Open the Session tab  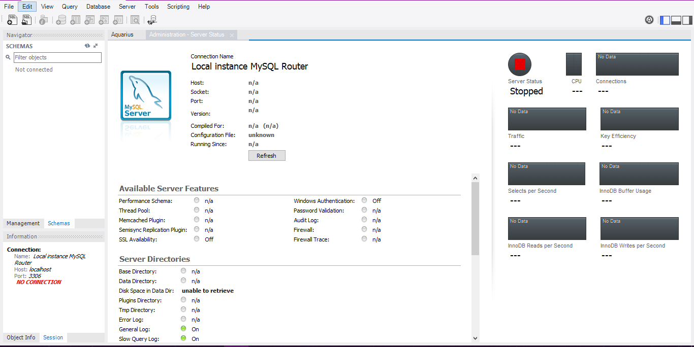53,337
